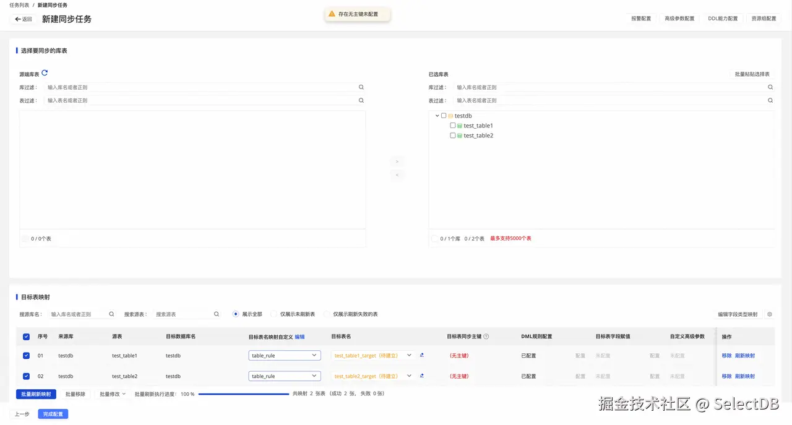Image resolution: width=792 pixels, height=425 pixels.
Task: Focus 搜源库名 input field
Action: pos(82,314)
